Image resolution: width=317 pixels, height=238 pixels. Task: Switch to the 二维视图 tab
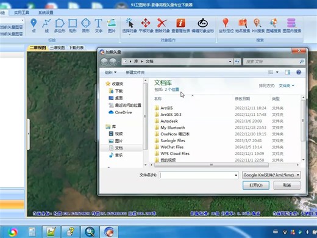(x=38, y=48)
